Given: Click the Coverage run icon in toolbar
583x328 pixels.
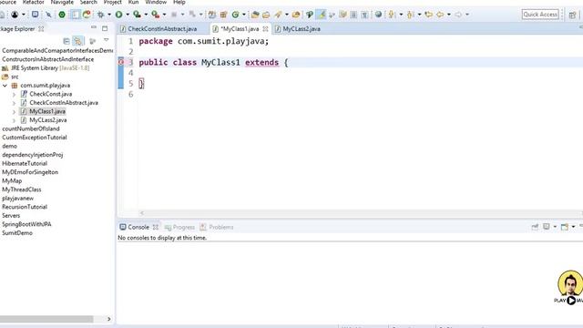Looking at the screenshot, I should [x=138, y=15].
